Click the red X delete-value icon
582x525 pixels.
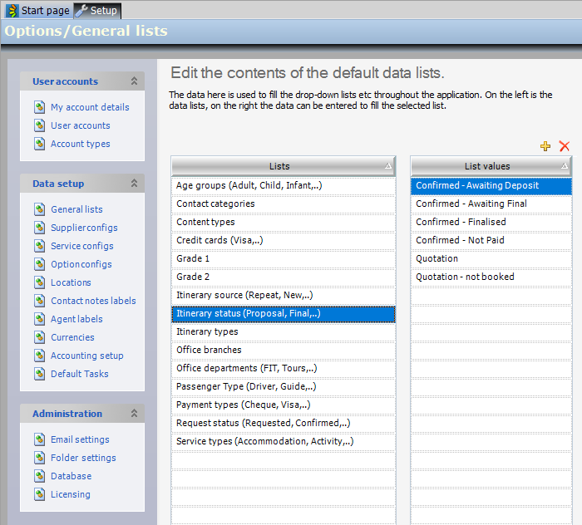565,146
